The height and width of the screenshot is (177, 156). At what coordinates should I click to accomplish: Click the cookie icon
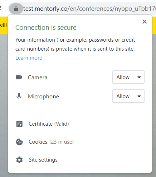tap(19, 142)
